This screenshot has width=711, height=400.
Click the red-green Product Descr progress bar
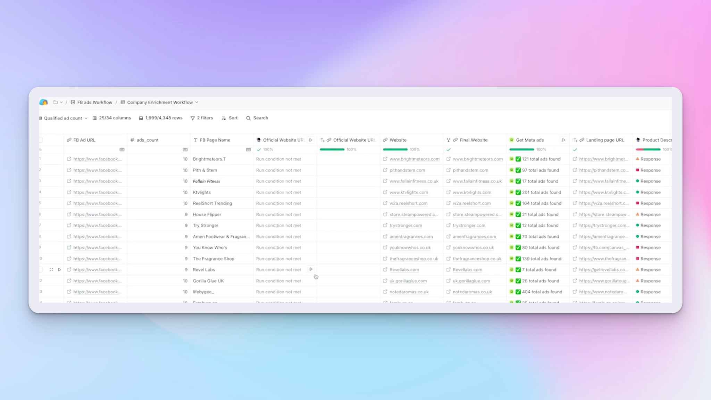648,149
